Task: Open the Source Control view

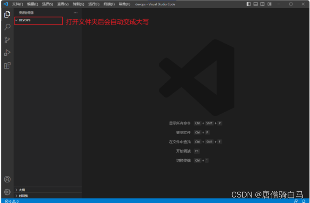Action: [x=7, y=40]
